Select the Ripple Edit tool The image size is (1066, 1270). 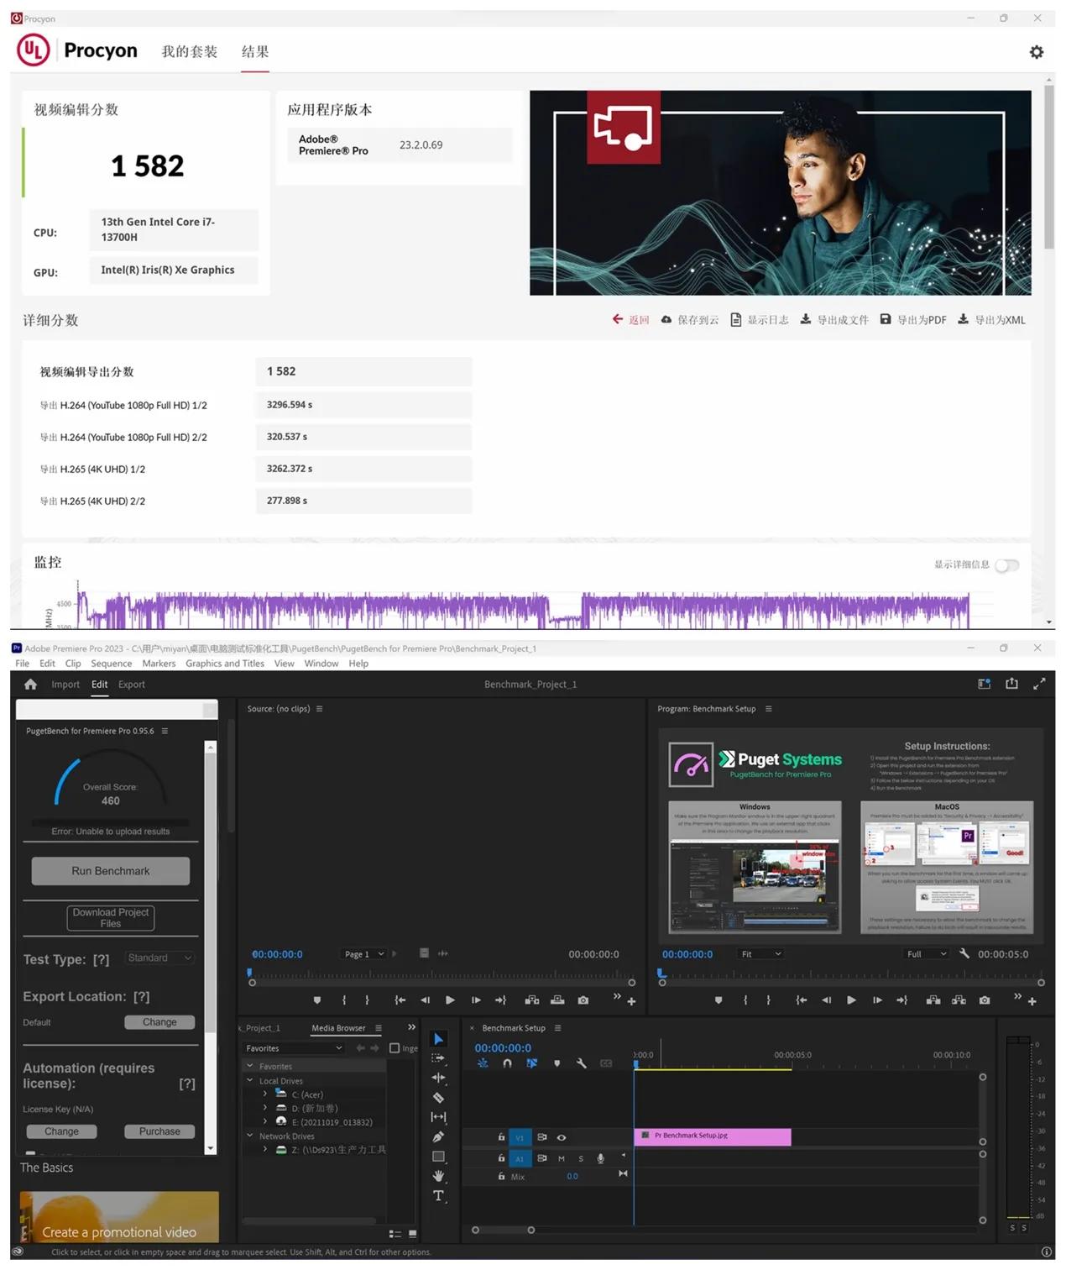438,1078
